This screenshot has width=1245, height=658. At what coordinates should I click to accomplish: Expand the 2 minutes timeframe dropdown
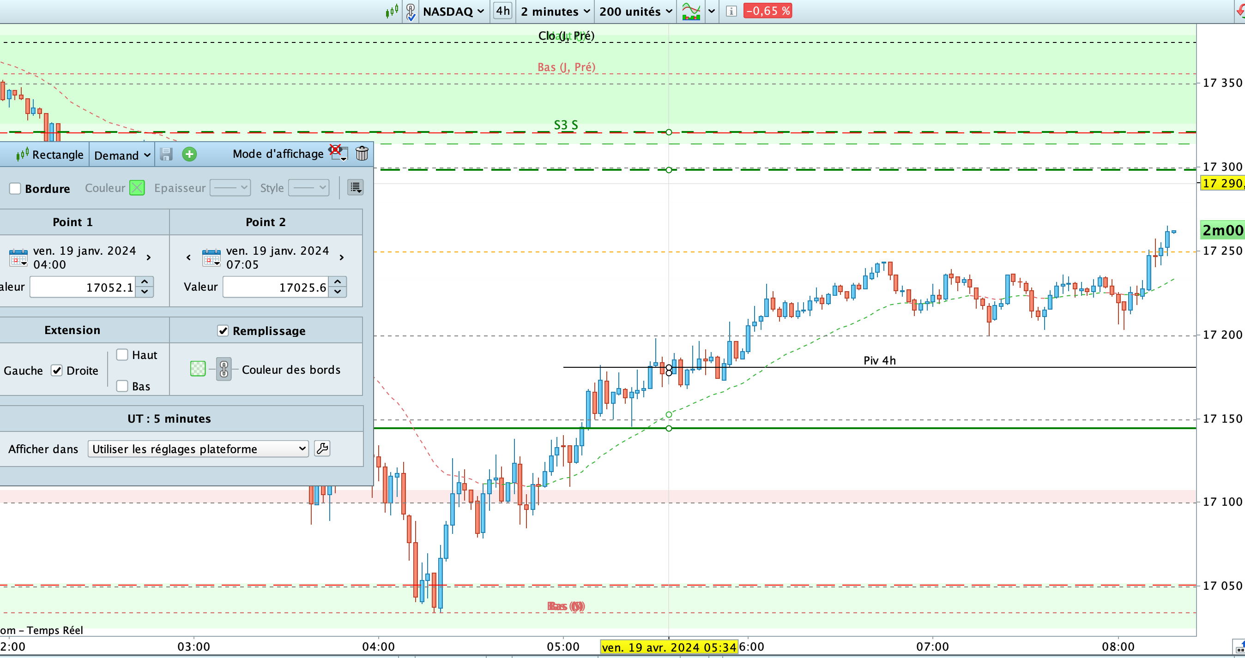555,11
